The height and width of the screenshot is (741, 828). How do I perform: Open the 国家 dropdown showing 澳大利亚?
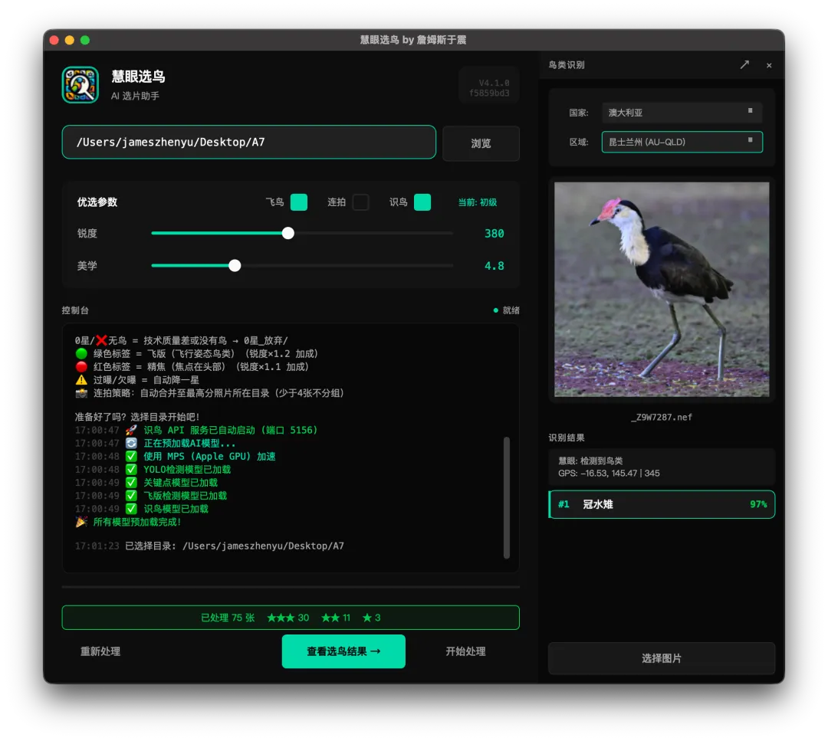pyautogui.click(x=682, y=113)
